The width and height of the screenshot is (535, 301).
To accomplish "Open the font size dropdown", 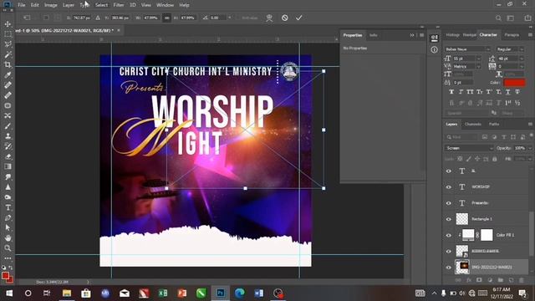I will tap(479, 59).
